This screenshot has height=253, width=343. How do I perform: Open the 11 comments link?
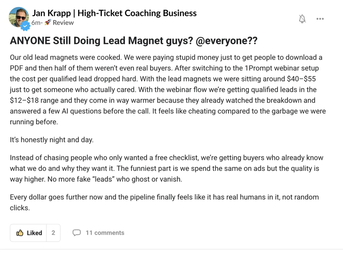(105, 233)
